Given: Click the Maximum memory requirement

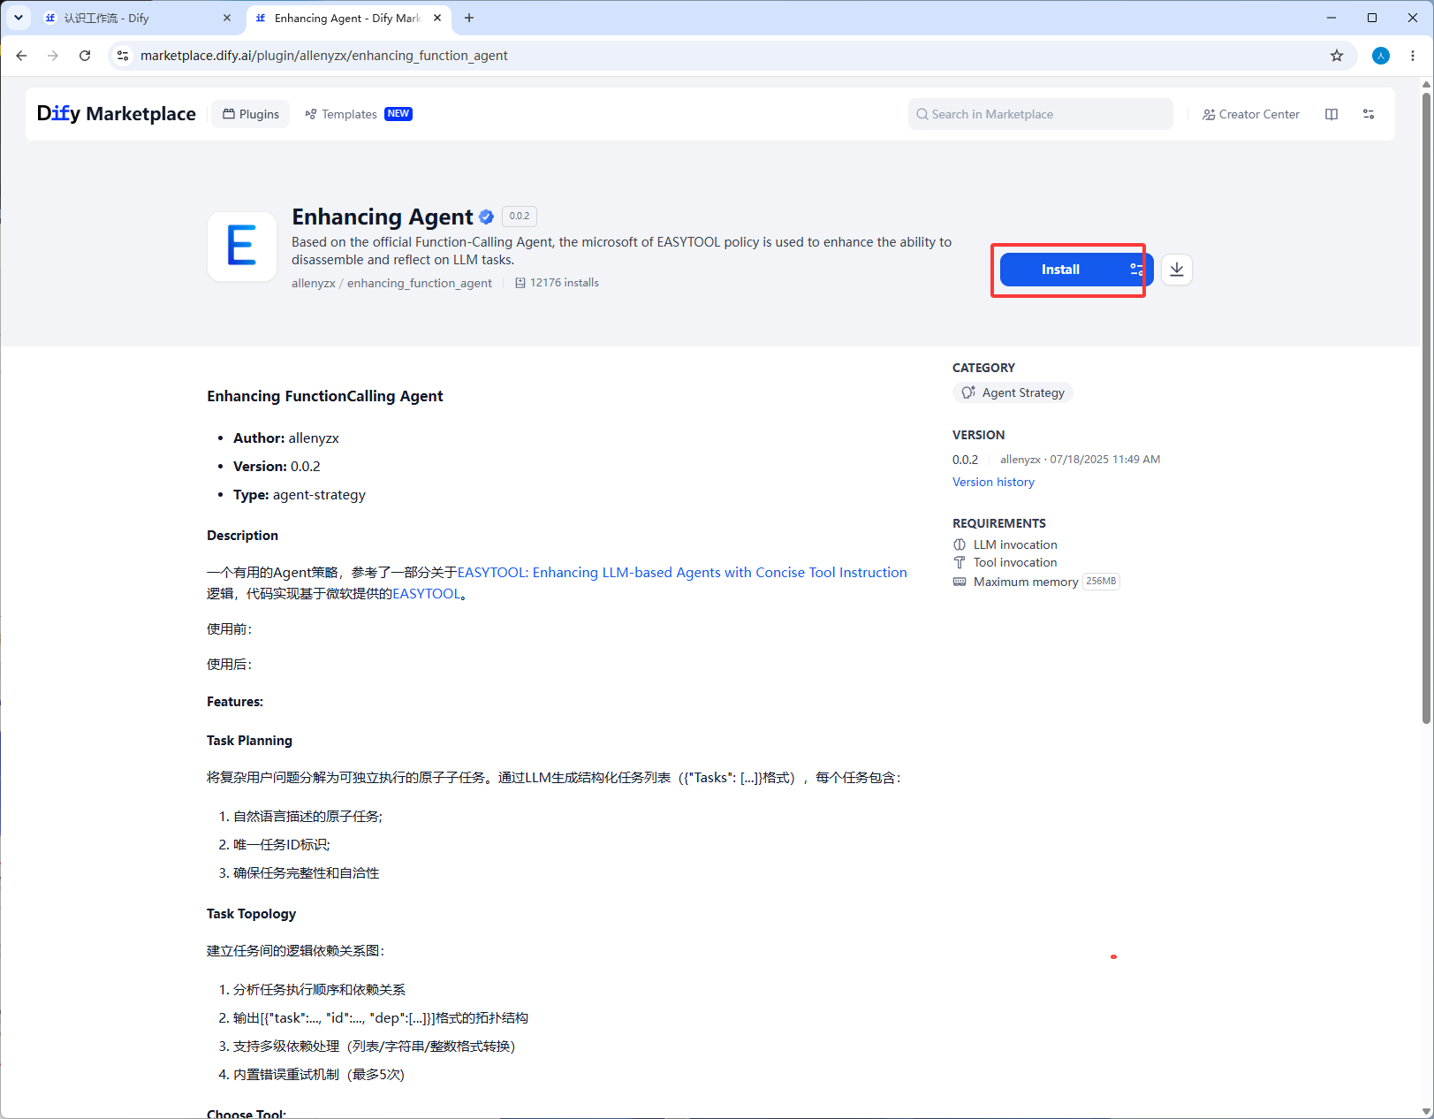Looking at the screenshot, I should click(x=1016, y=582).
